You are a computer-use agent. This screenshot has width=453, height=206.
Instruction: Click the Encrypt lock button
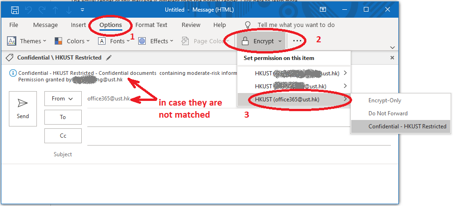click(261, 41)
